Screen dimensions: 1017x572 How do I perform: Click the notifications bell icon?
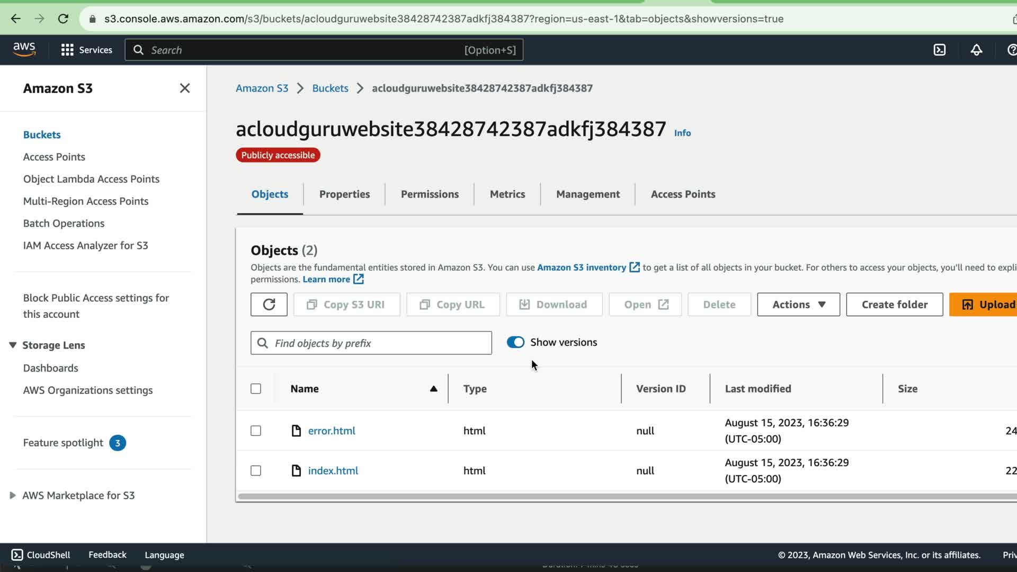(x=976, y=50)
